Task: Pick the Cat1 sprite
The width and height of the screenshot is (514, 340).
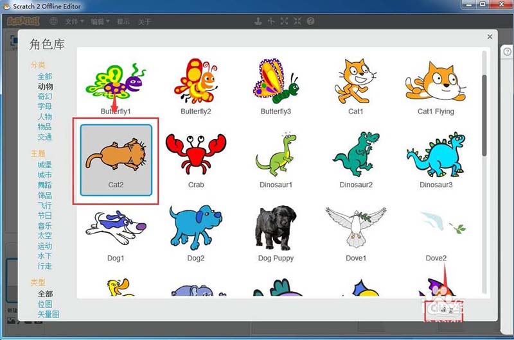Action: pos(356,87)
